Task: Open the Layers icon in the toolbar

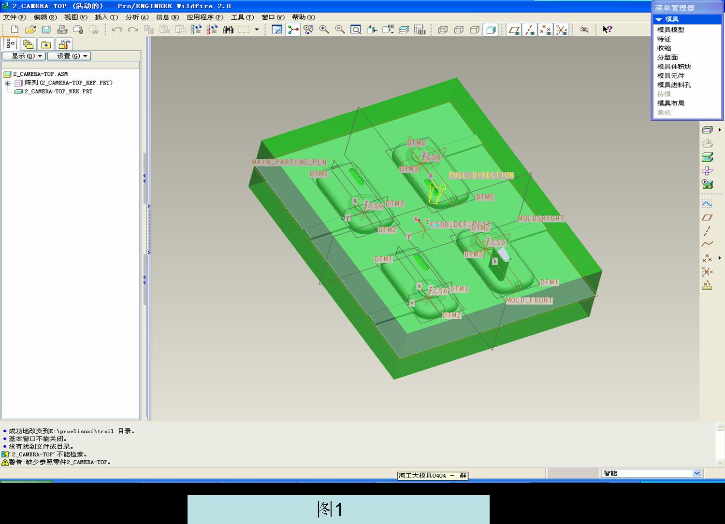Action: point(404,29)
